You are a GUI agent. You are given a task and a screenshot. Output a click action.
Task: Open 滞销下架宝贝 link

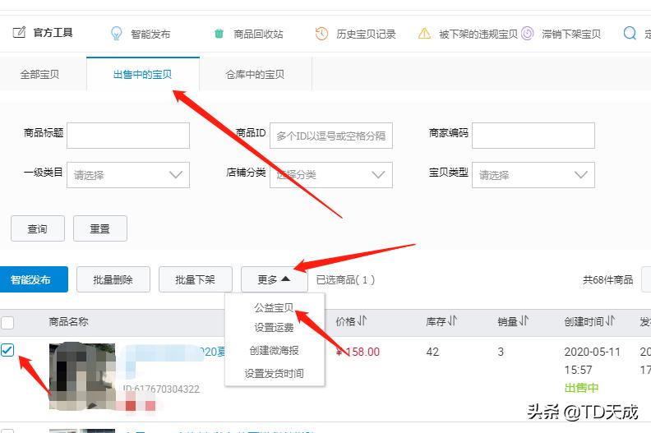571,34
